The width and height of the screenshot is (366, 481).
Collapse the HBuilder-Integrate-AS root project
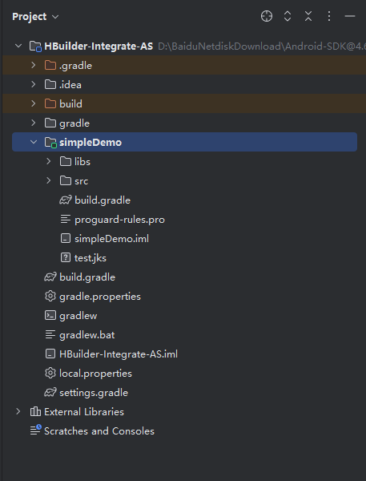pos(18,46)
